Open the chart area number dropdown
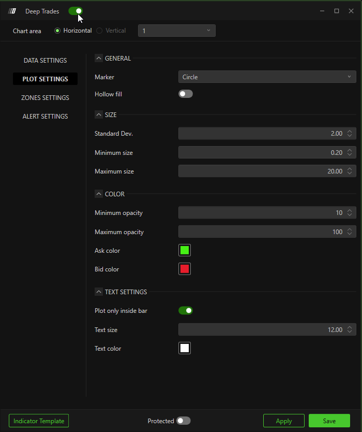The width and height of the screenshot is (362, 432). coord(176,31)
